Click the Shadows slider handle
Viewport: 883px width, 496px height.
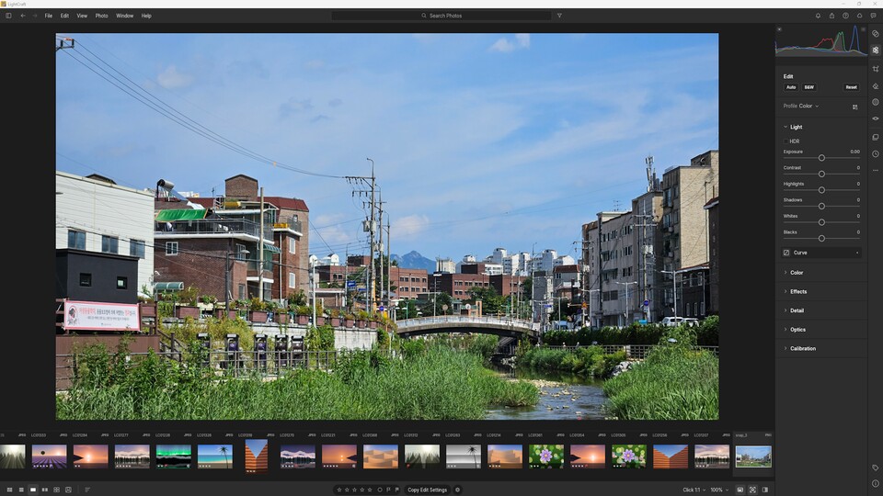coord(821,207)
